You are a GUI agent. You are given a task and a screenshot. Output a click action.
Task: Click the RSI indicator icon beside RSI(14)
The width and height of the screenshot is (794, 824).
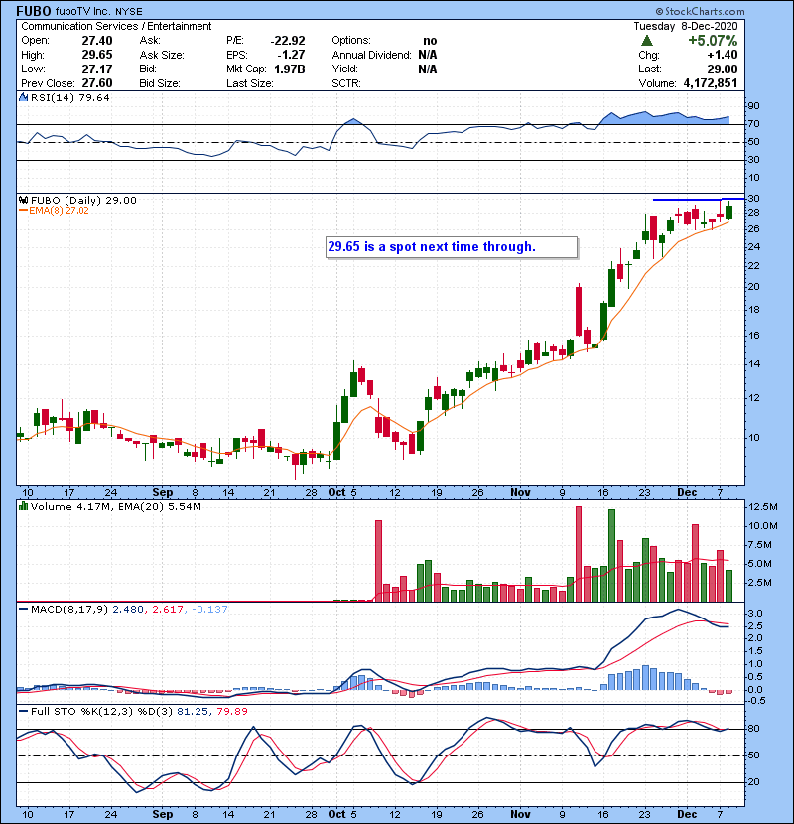23,97
